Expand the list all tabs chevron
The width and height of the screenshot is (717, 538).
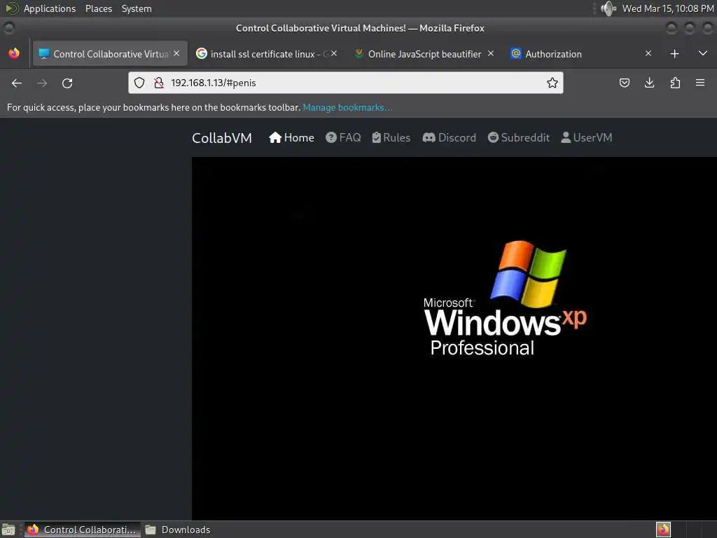coord(703,53)
